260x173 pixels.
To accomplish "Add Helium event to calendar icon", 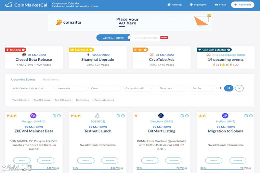I will click(246, 116).
